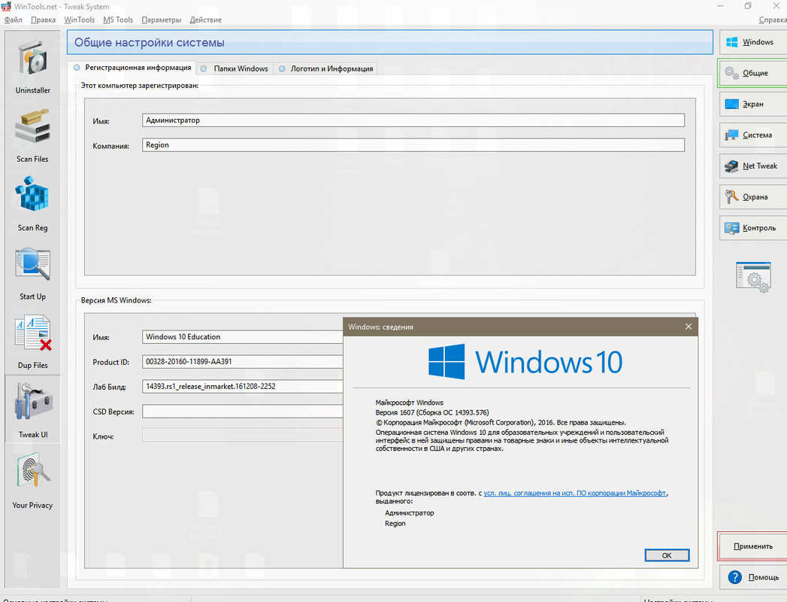Close the Windows: сведения dialog
Screen dimensions: 787x602
[x=688, y=327]
